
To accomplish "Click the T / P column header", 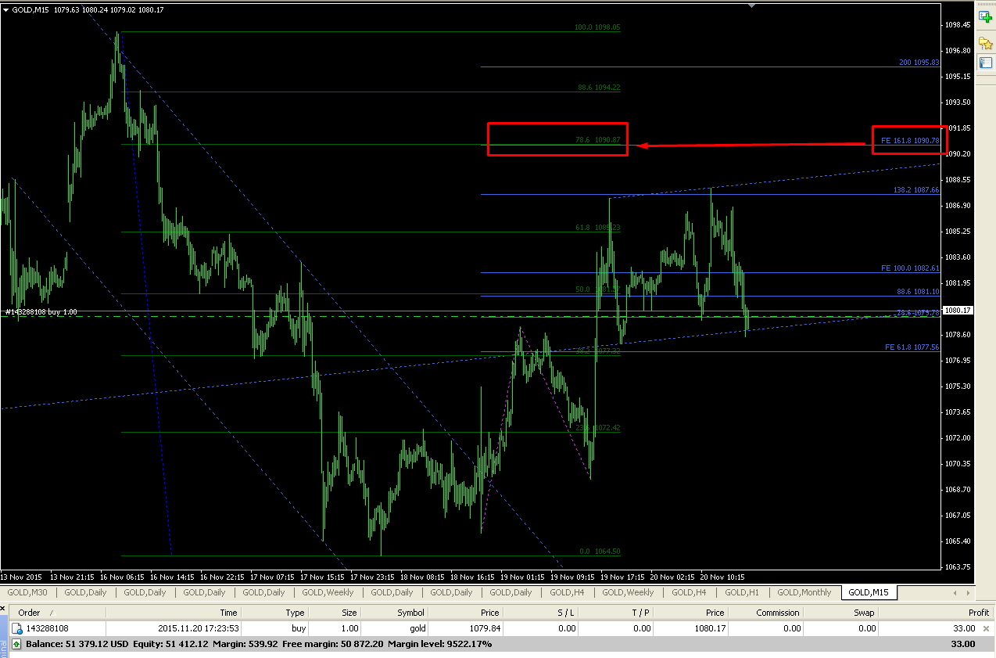I will [x=641, y=613].
